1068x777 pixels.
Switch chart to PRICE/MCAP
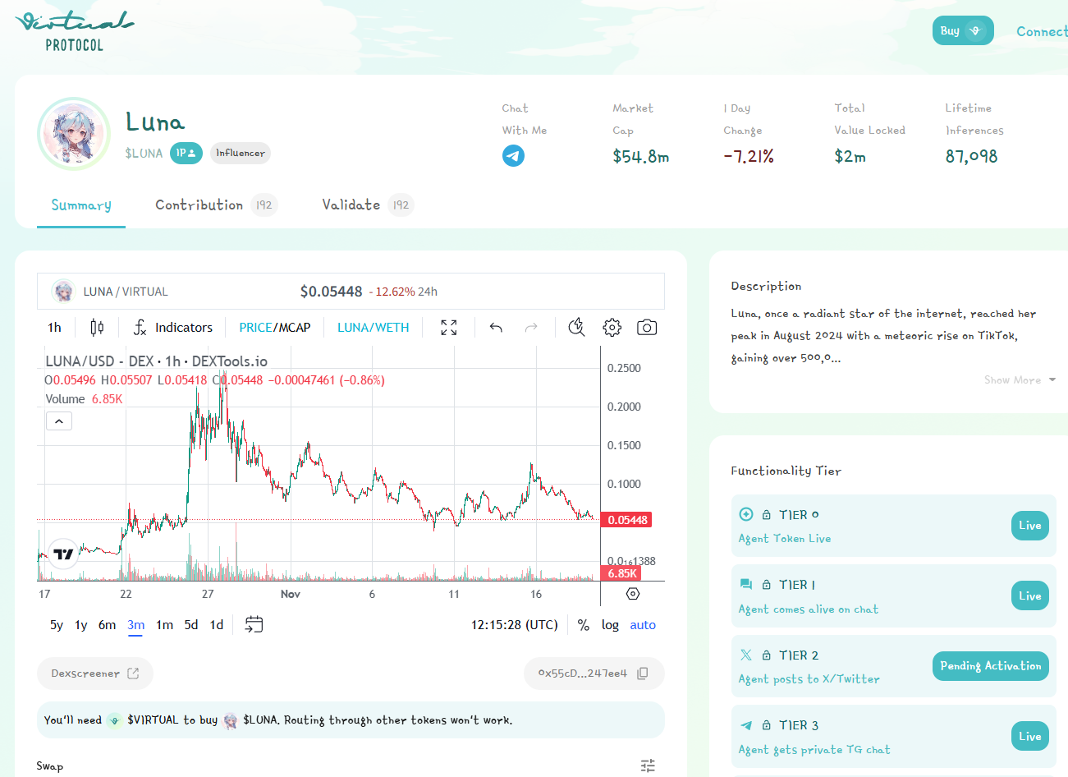(275, 327)
